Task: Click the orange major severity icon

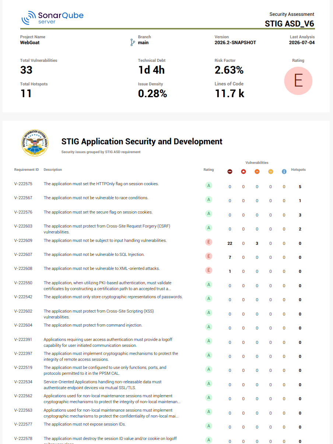Action: pyautogui.click(x=257, y=172)
